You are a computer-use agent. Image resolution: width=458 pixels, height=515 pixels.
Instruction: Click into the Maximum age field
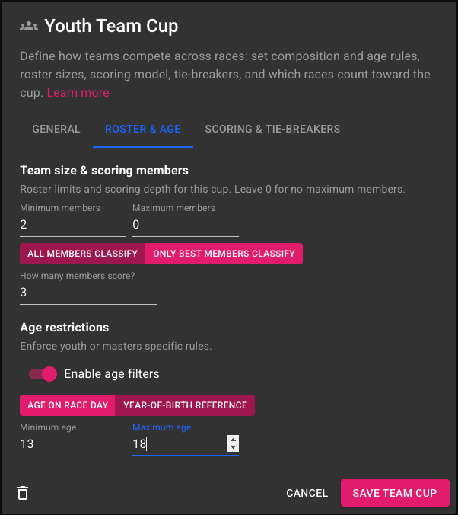(x=179, y=444)
